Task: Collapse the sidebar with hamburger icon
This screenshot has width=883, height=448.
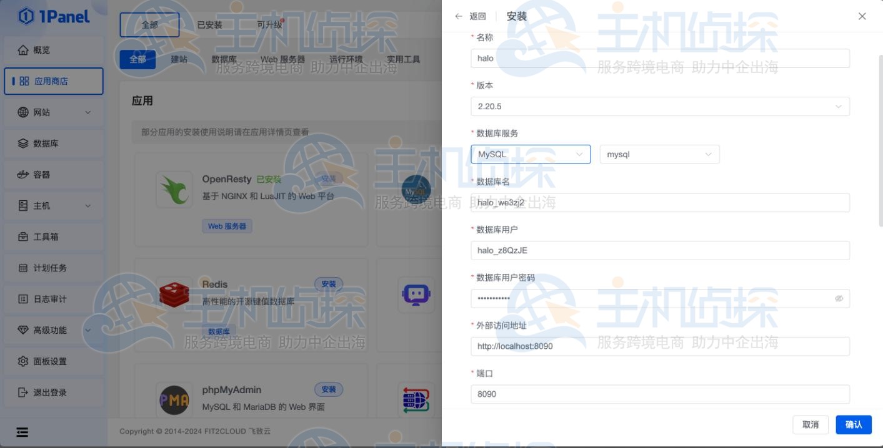Action: click(x=22, y=432)
